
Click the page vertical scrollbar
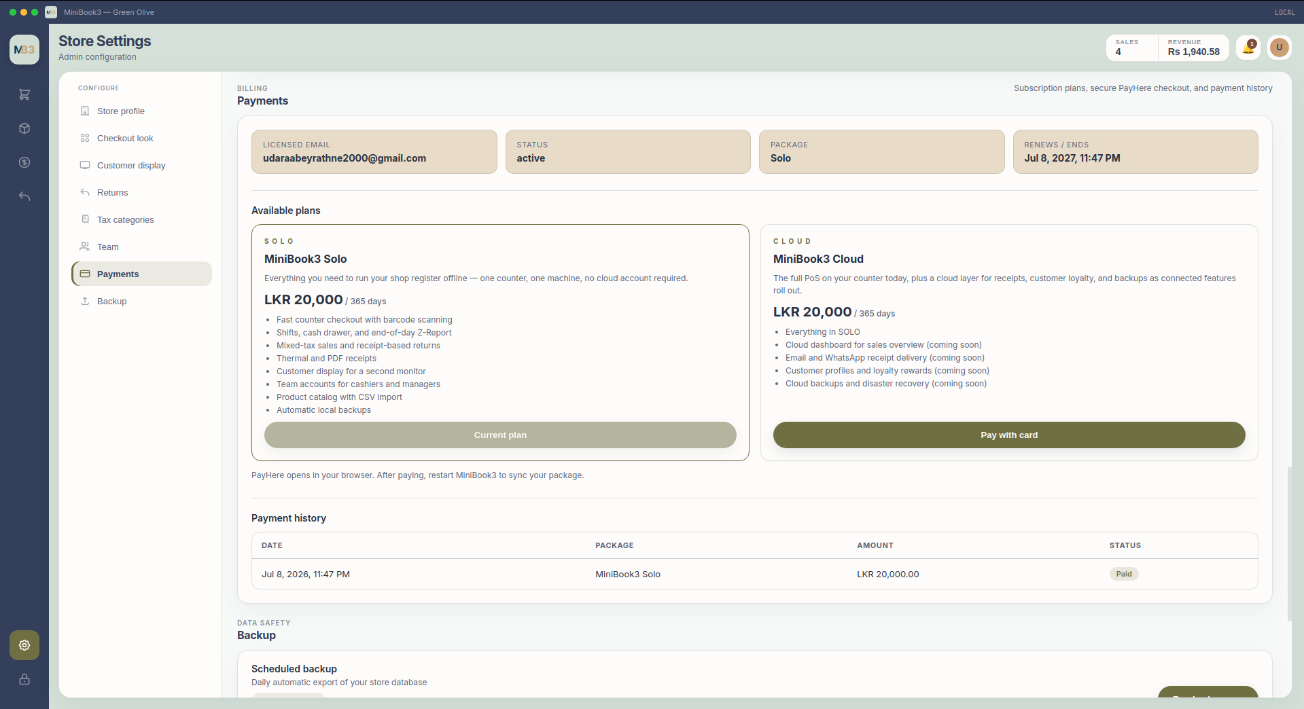[1289, 543]
